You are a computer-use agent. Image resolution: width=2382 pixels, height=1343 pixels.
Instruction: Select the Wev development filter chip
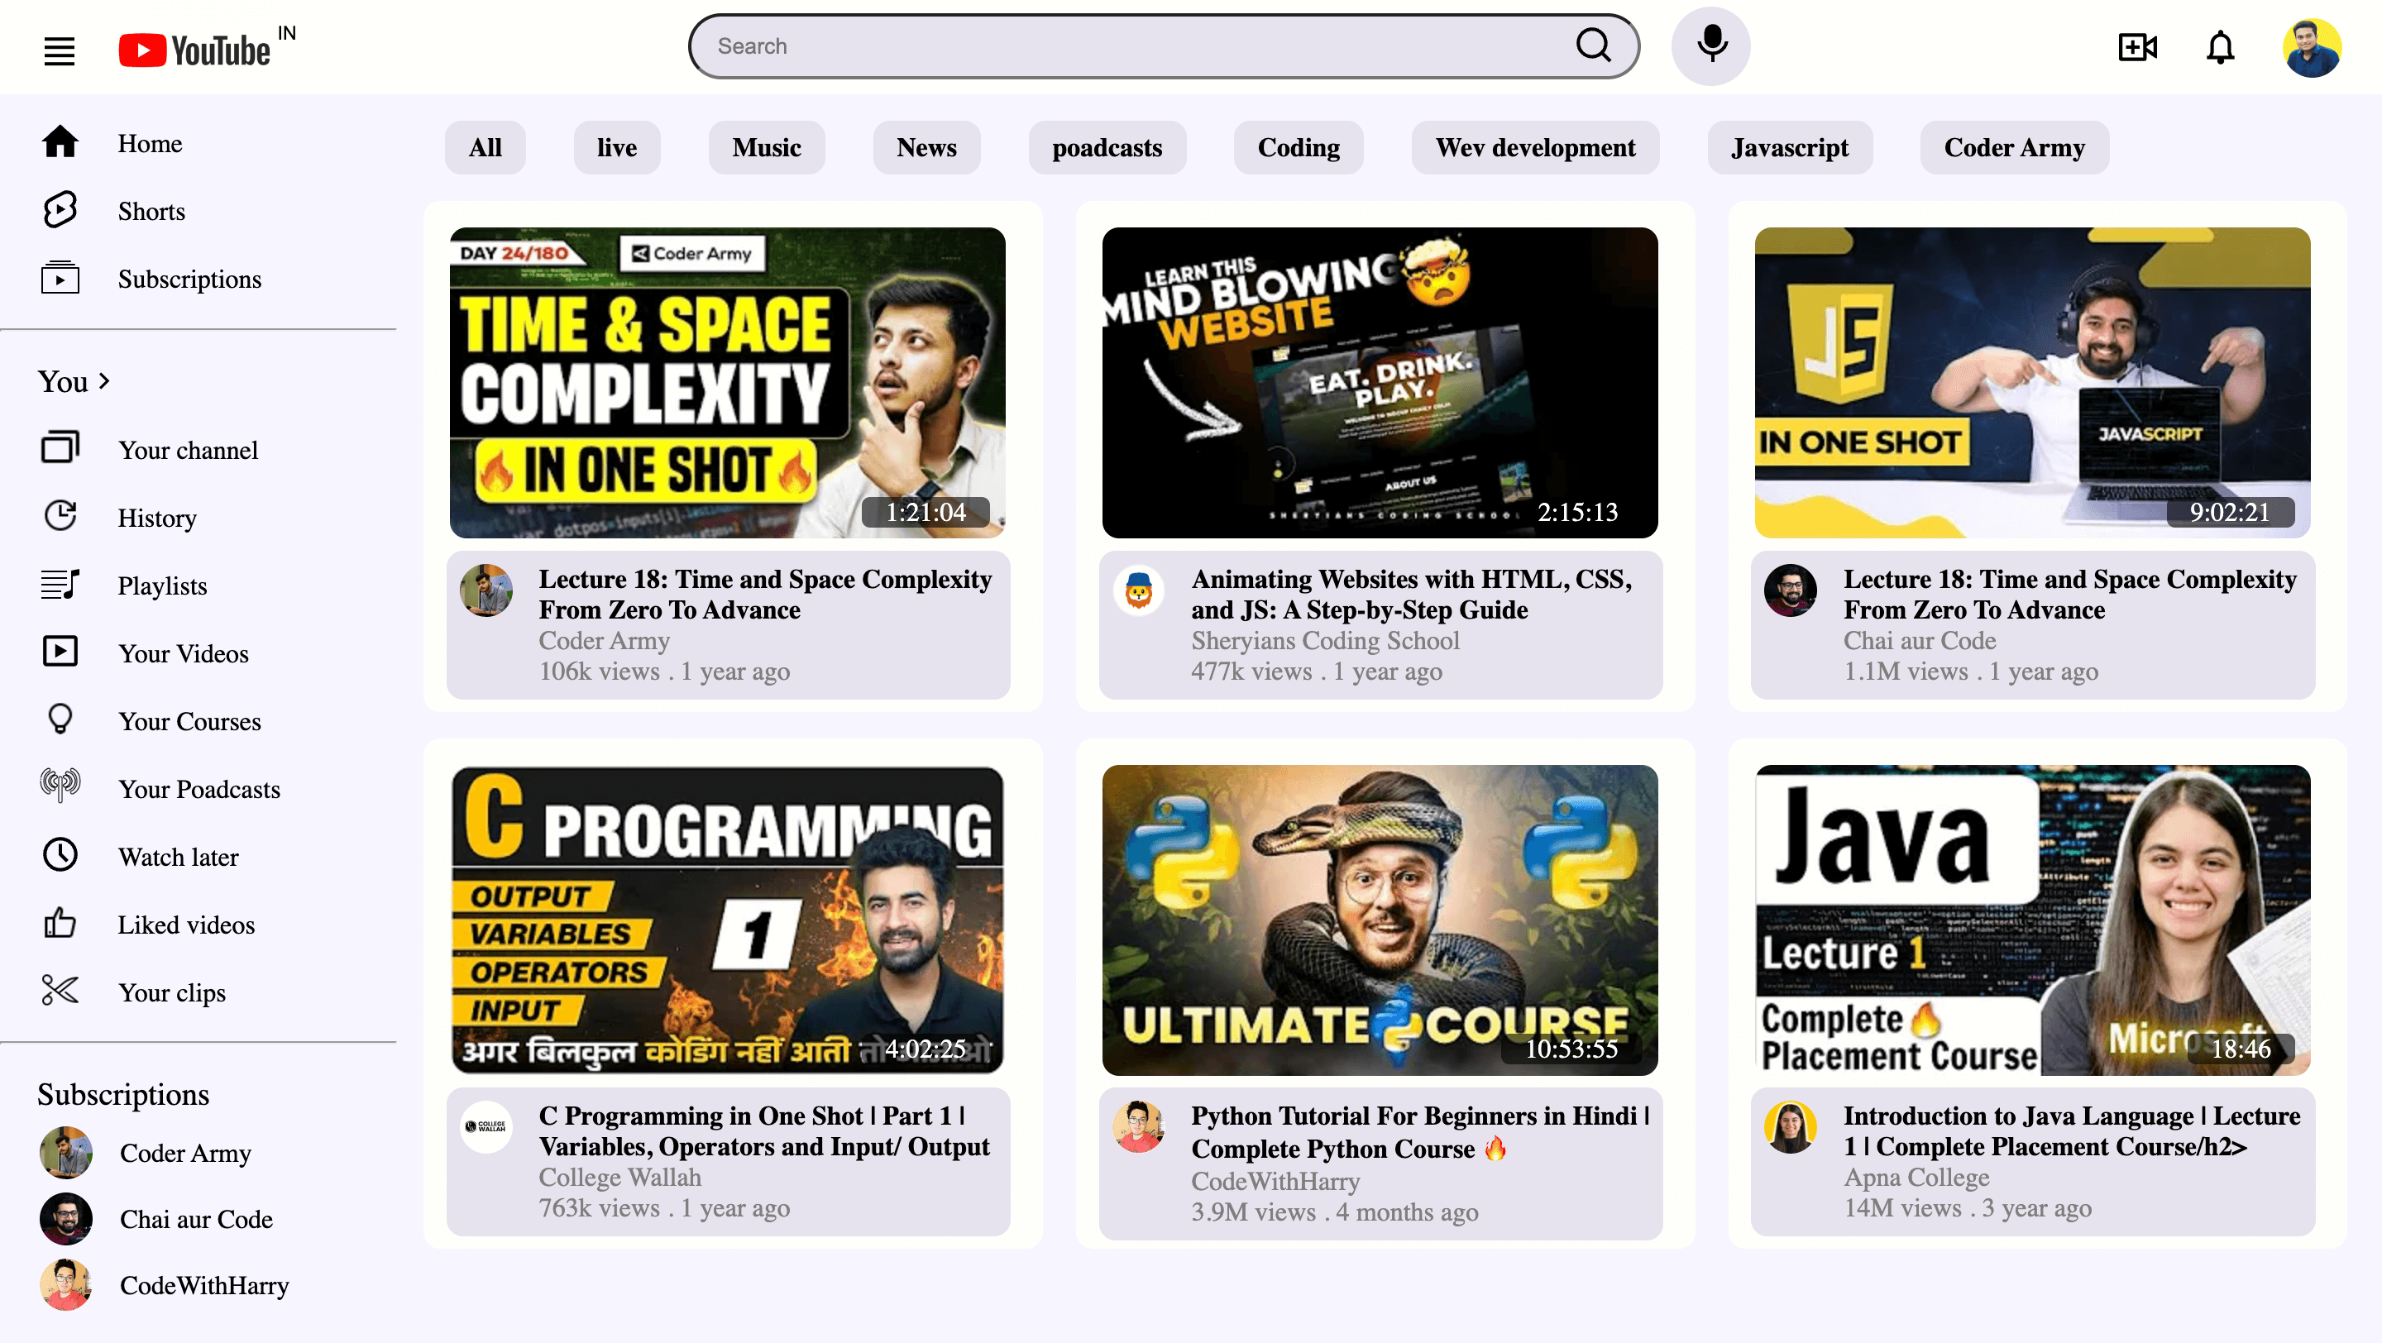click(1535, 148)
